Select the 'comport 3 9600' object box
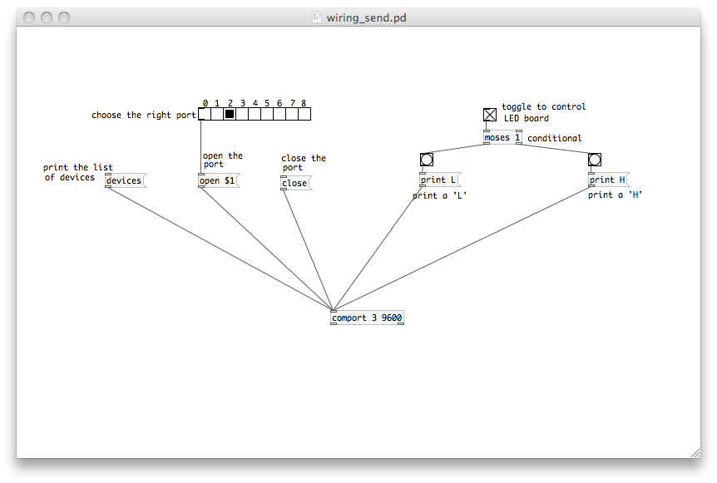This screenshot has height=483, width=717. [367, 318]
